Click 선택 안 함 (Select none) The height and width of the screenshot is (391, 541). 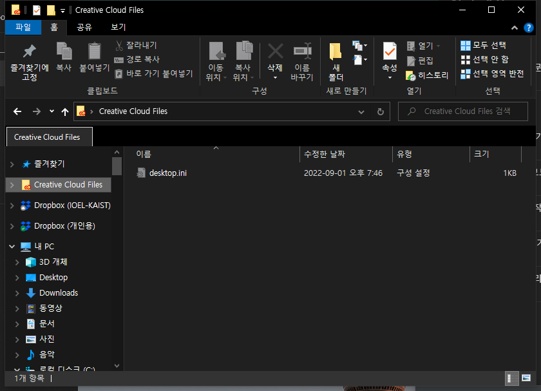pos(485,59)
